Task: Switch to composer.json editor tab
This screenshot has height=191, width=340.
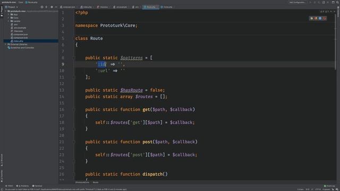Action: [69, 7]
